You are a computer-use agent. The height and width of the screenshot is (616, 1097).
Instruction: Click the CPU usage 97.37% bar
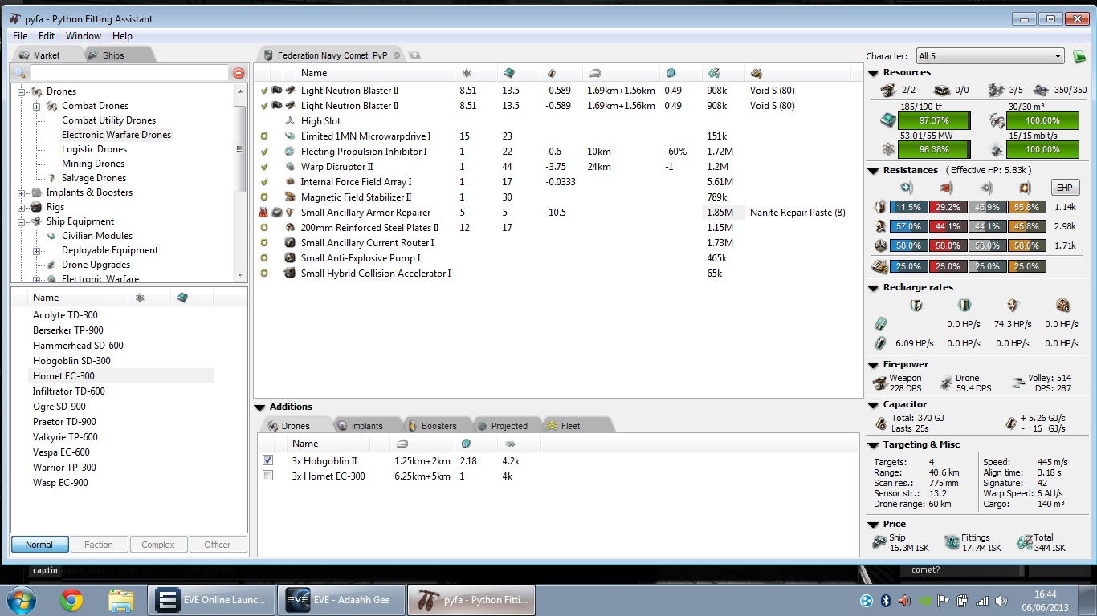pos(933,120)
